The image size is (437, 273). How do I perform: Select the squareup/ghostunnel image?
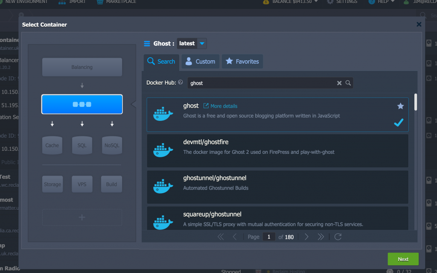click(x=277, y=218)
